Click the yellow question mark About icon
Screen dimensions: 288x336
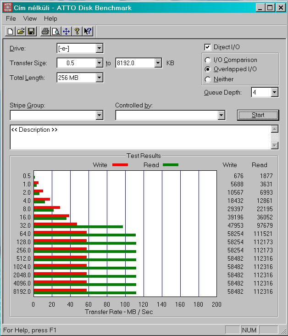pyautogui.click(x=77, y=32)
